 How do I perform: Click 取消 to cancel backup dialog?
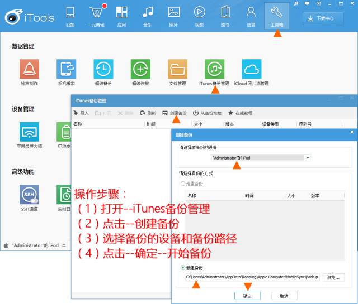click(x=284, y=296)
